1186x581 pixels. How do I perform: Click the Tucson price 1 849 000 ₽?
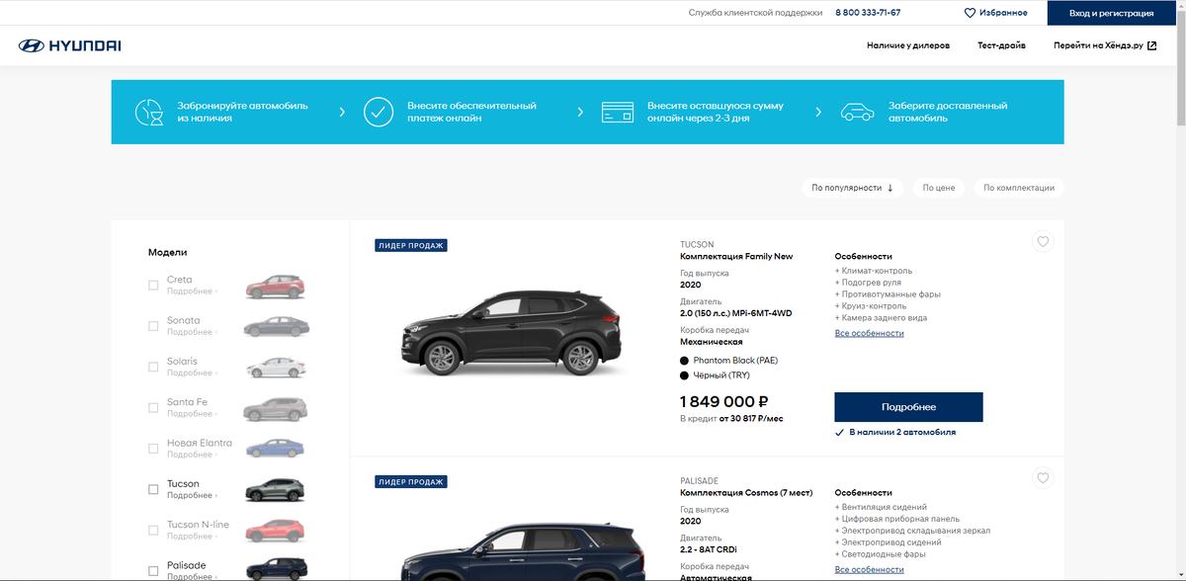pyautogui.click(x=723, y=402)
